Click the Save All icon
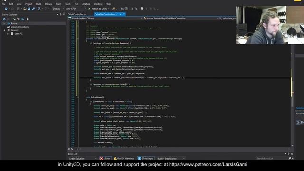This screenshot has height=171, width=304. tap(33, 9)
